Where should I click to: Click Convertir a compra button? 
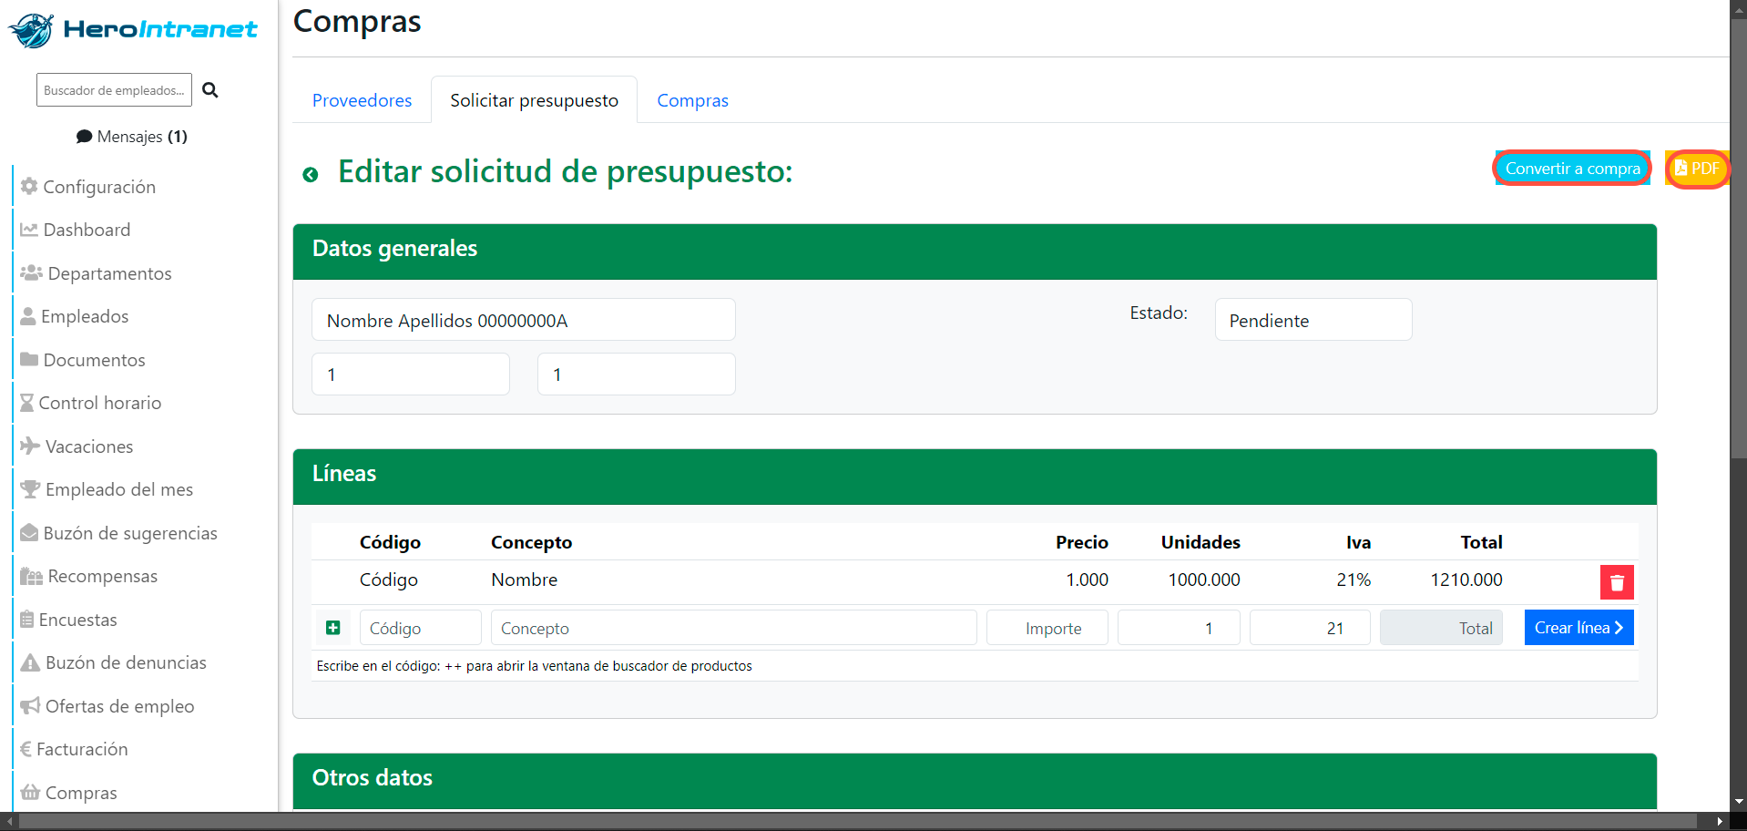click(1572, 169)
